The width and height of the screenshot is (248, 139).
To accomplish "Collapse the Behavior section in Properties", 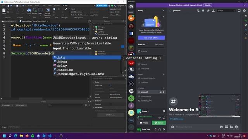I will pos(94,101).
